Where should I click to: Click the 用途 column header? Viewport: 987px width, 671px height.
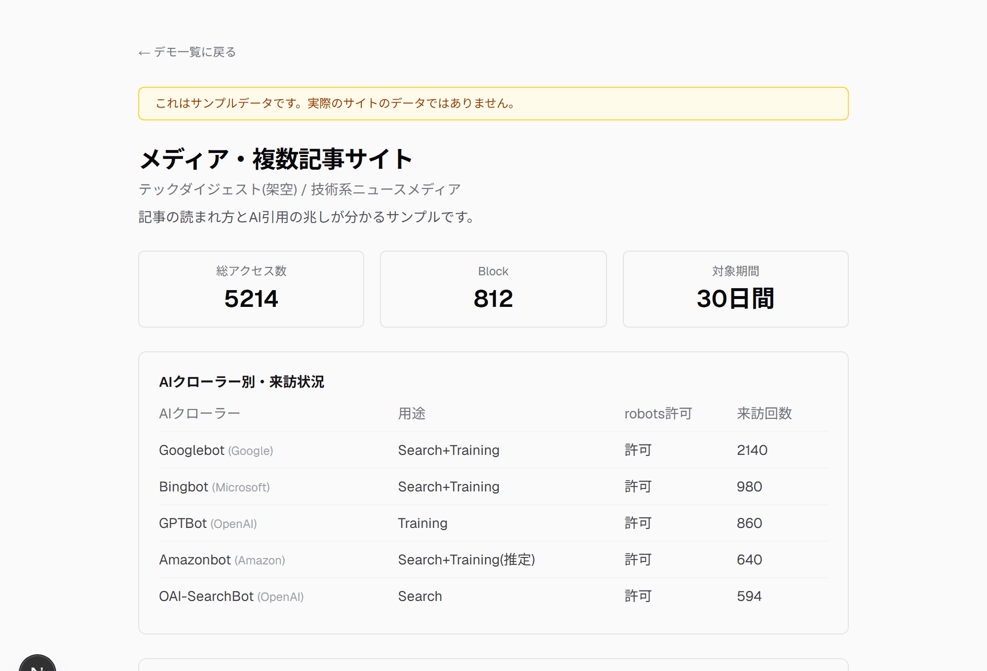412,413
